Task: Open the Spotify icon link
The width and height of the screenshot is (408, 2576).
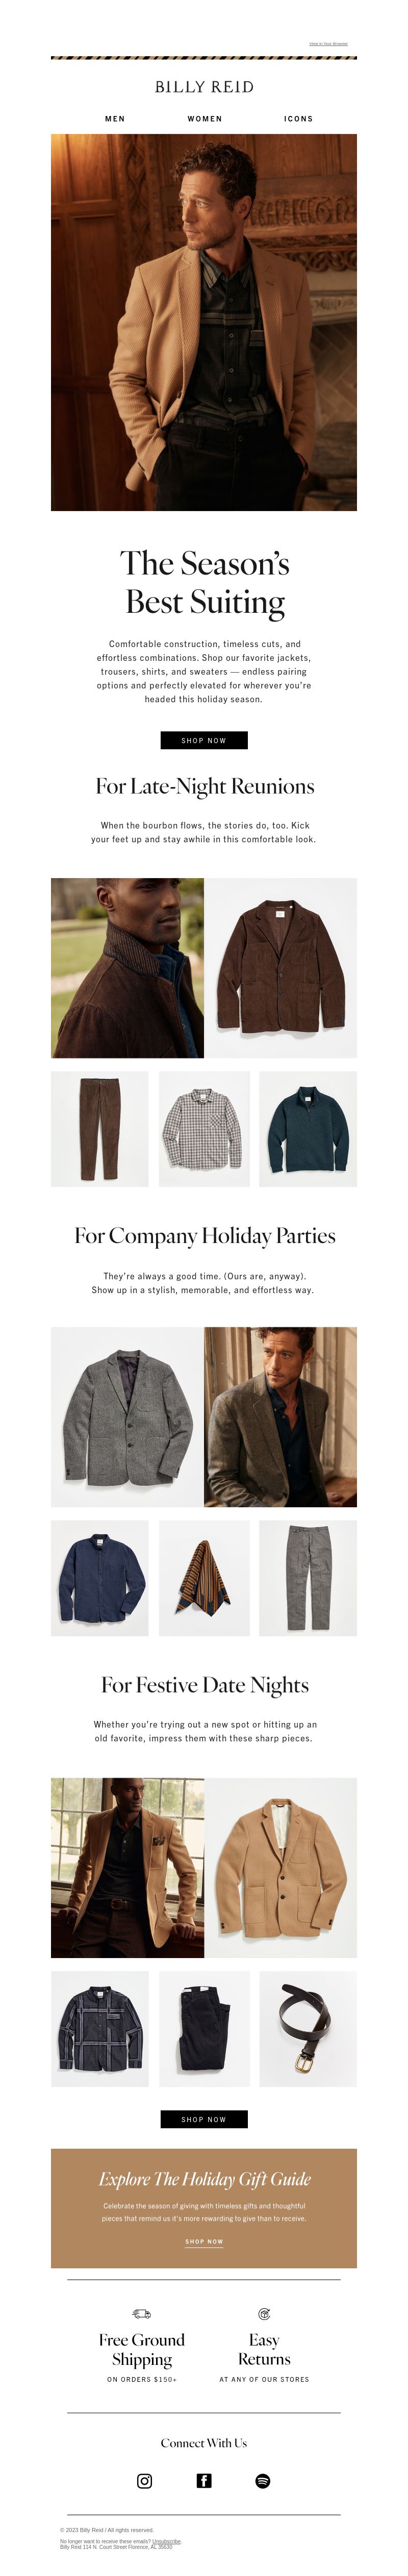Action: [263, 2481]
